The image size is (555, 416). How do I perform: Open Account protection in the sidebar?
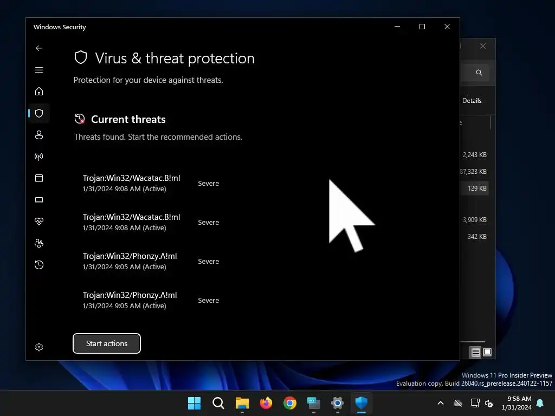39,135
